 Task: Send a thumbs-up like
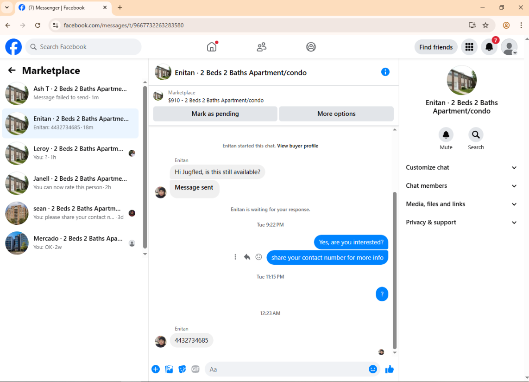[389, 369]
